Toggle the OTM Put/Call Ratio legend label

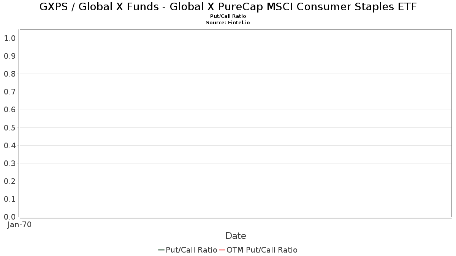(x=262, y=250)
